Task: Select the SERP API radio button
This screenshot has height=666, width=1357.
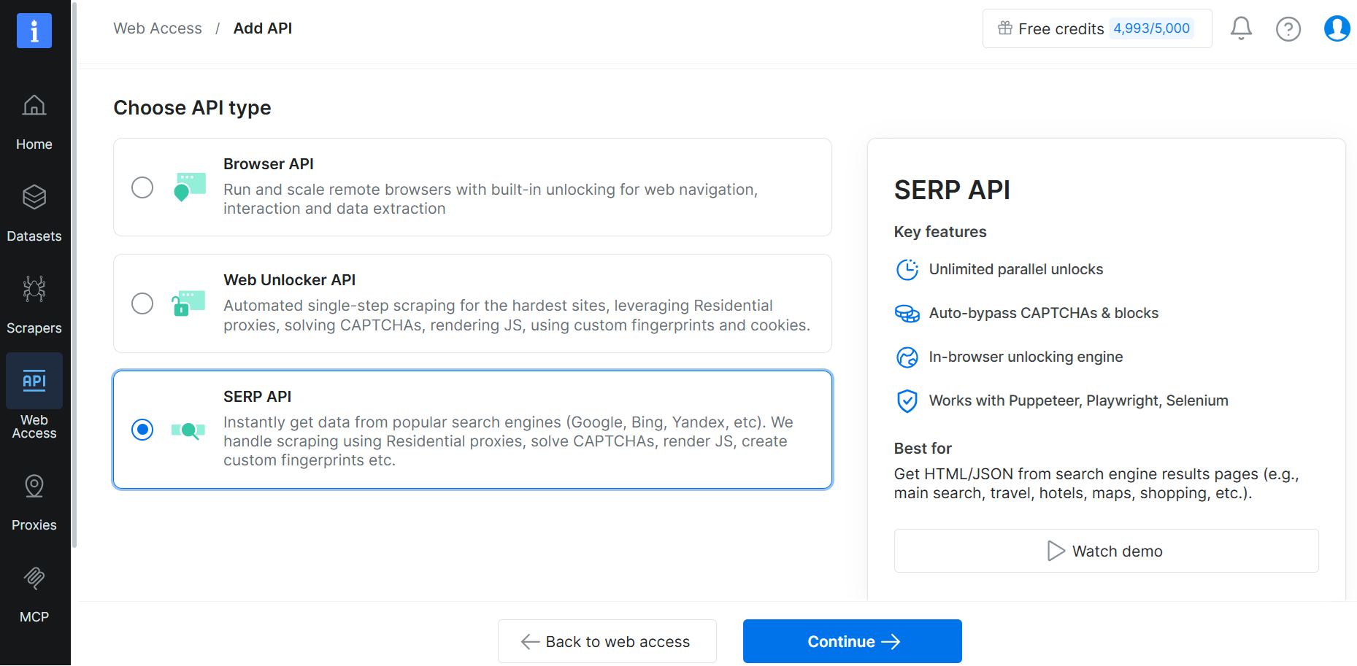Action: pos(142,430)
